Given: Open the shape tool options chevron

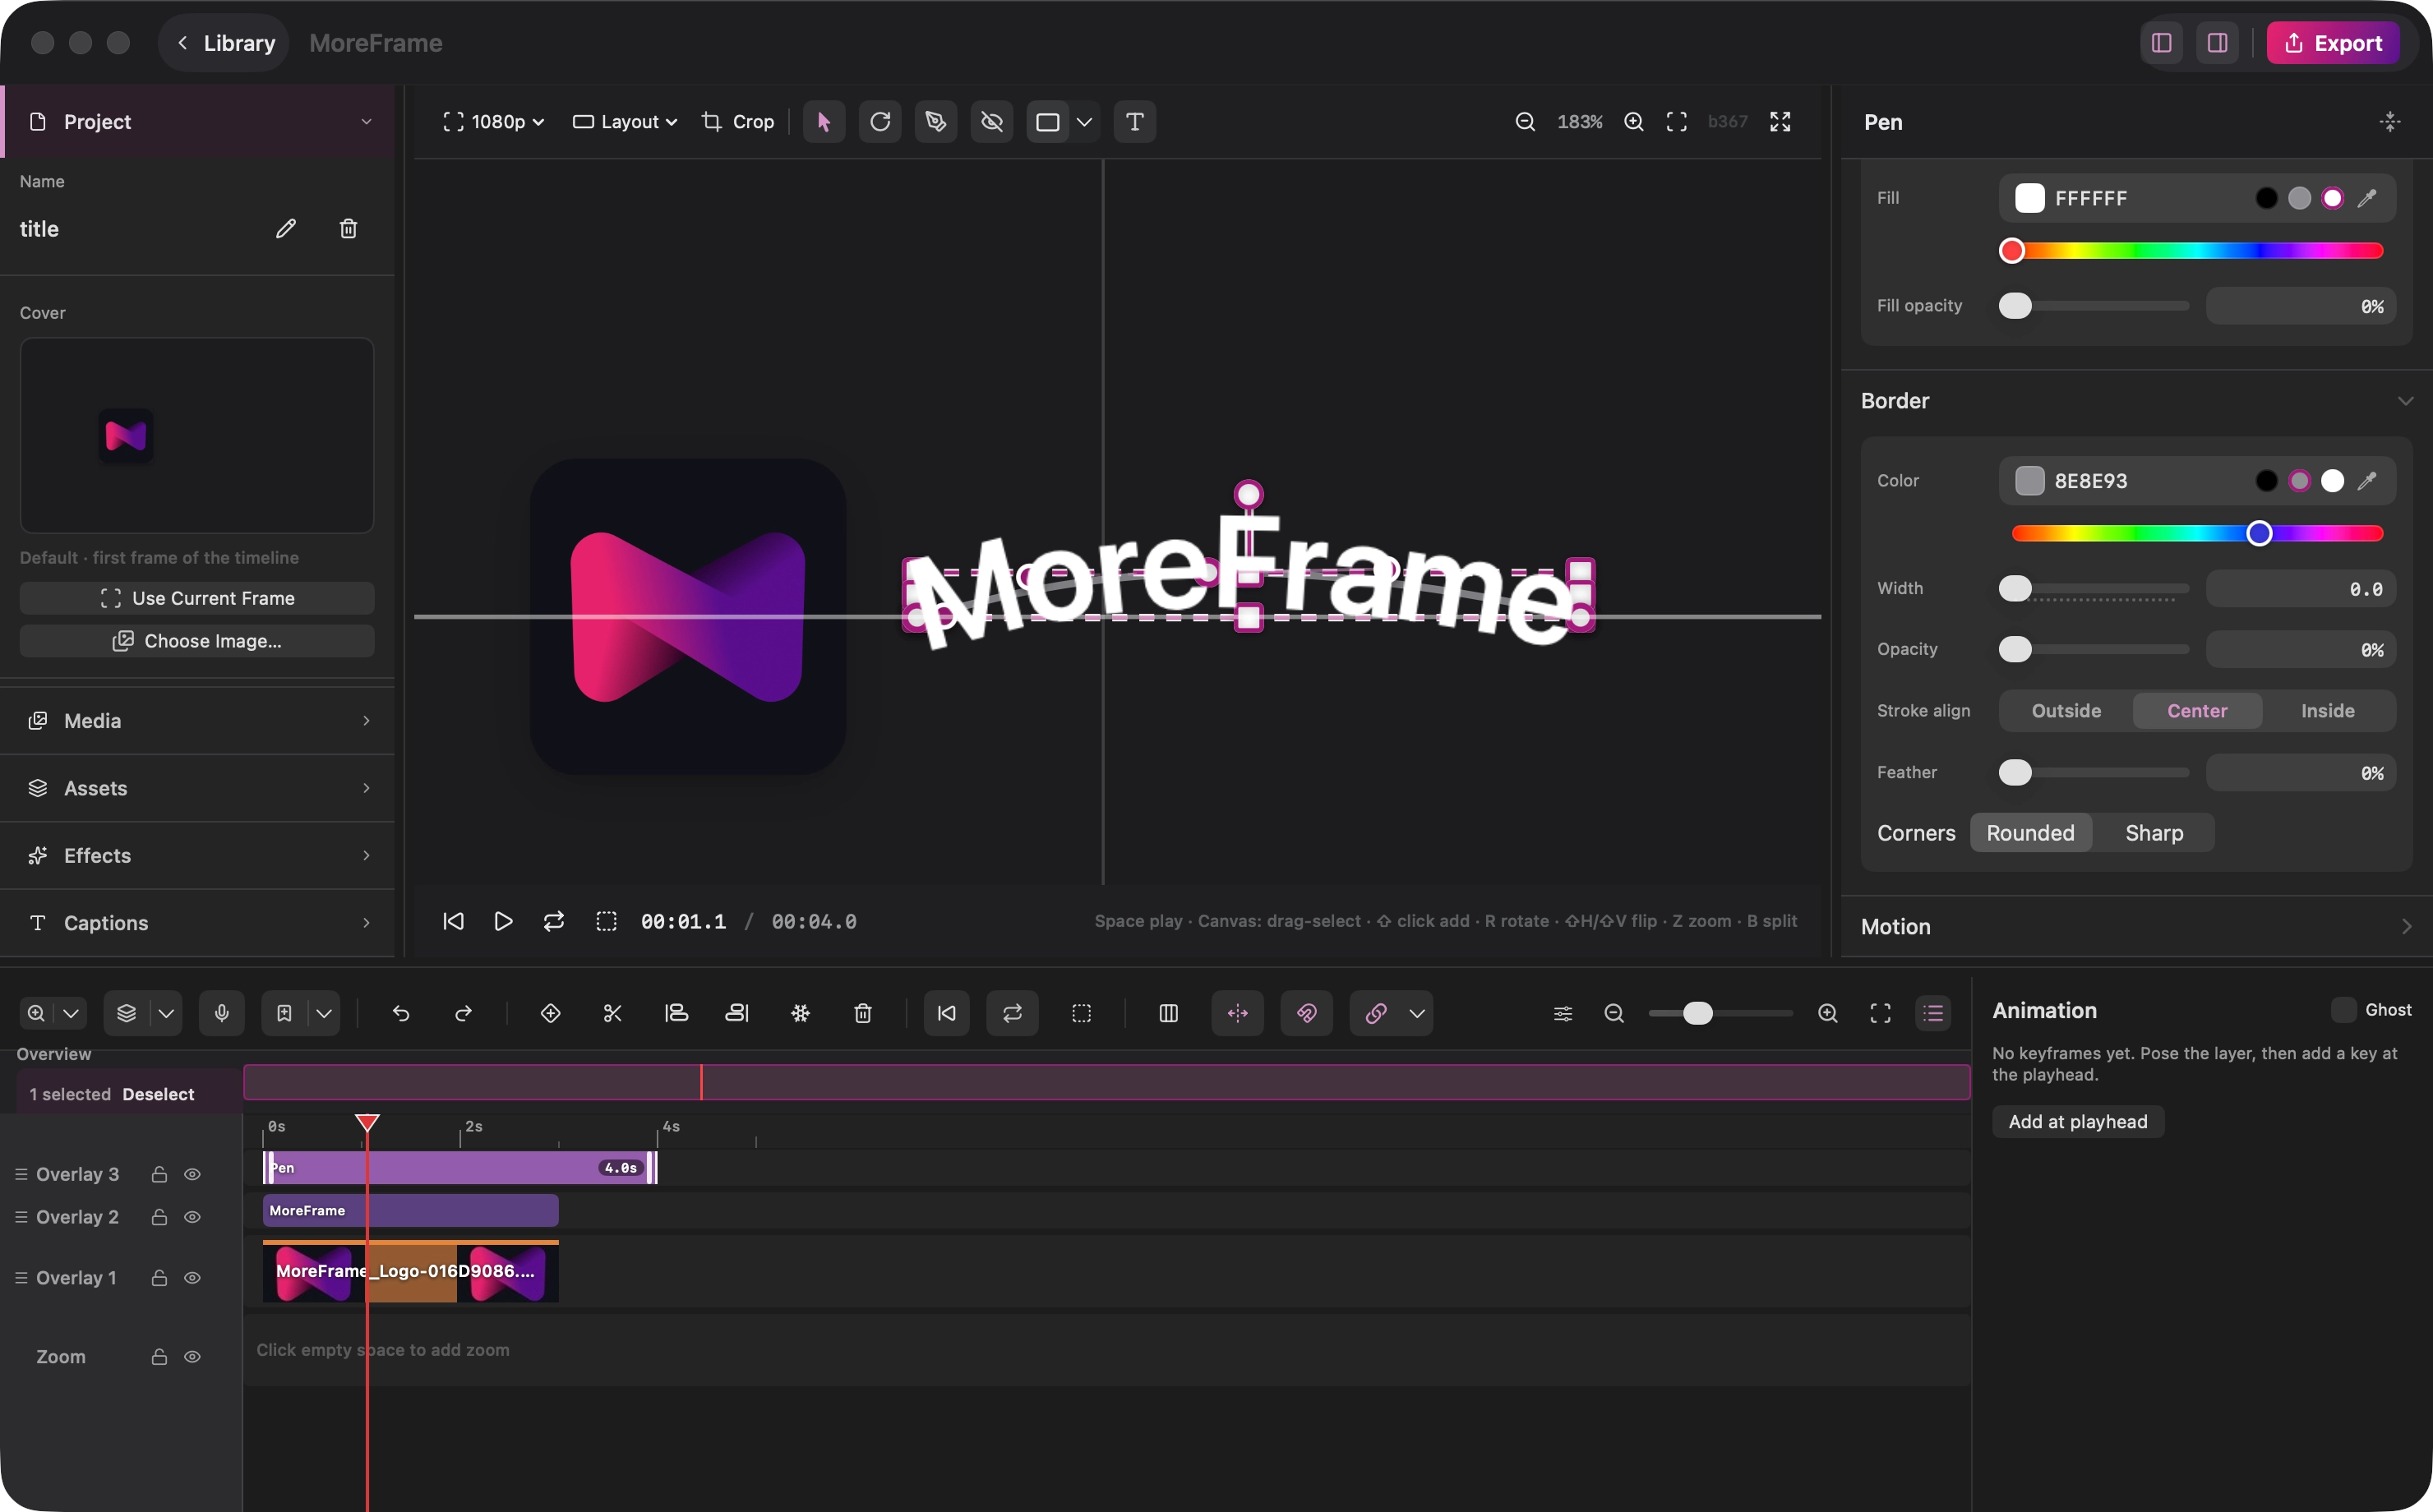Looking at the screenshot, I should 1084,122.
